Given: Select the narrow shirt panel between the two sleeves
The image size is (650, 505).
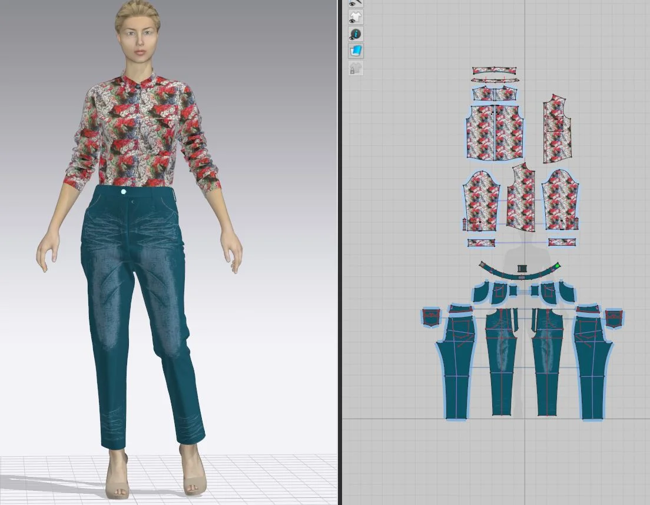Looking at the screenshot, I should pyautogui.click(x=520, y=198).
